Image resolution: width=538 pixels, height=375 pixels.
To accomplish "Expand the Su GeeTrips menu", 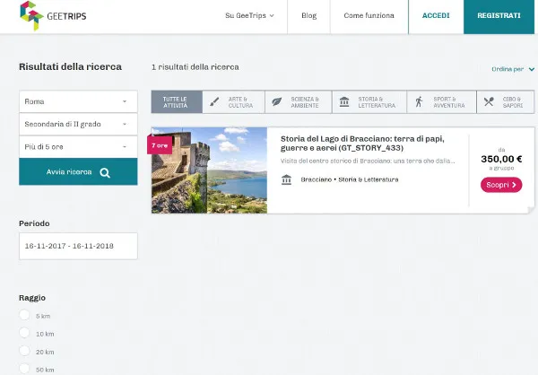I will (x=249, y=15).
